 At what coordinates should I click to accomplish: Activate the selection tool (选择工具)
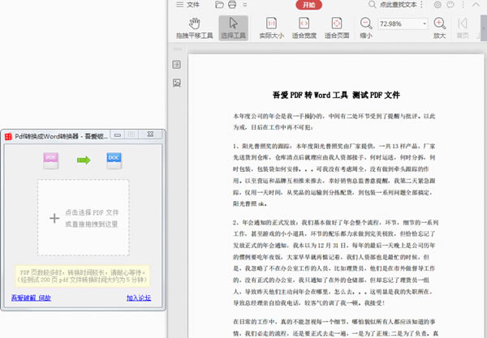click(234, 28)
